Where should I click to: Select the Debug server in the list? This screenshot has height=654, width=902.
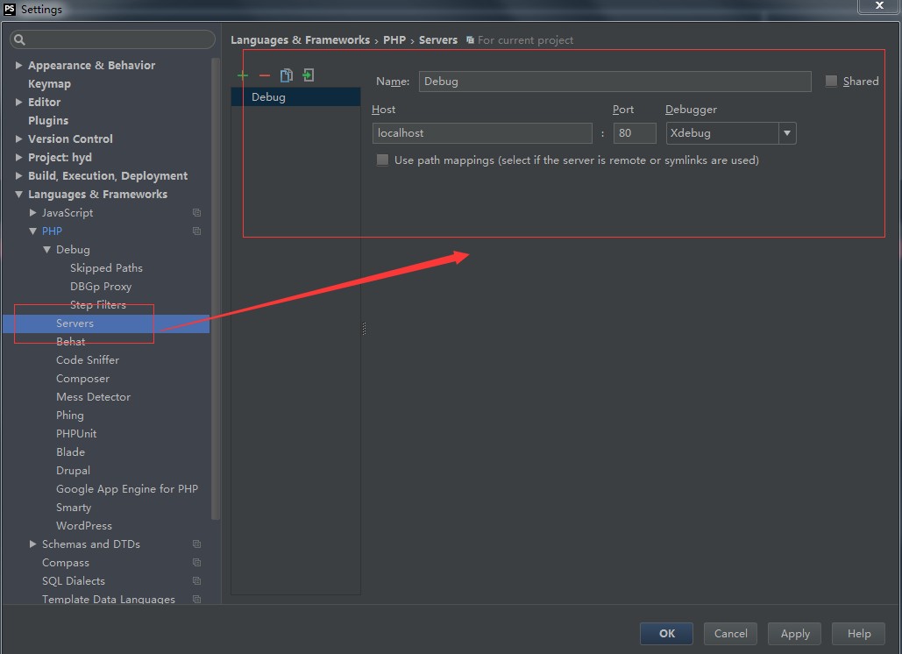(269, 97)
